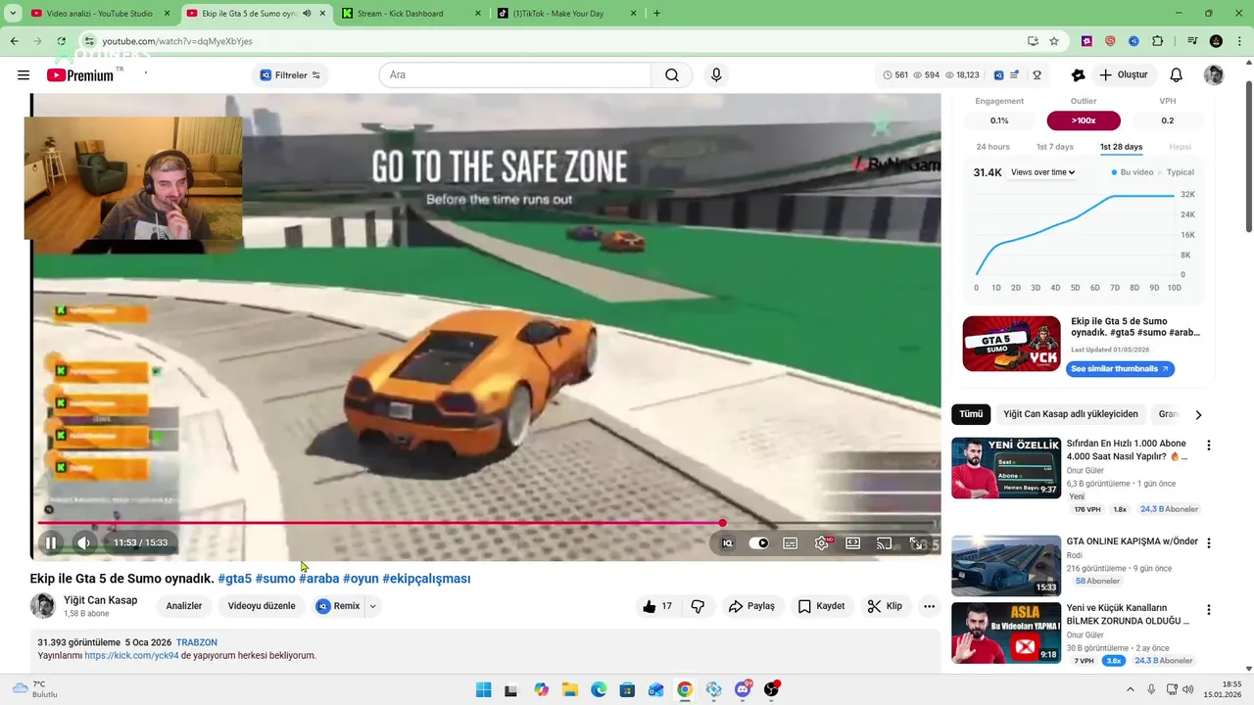Open YouTube notifications bell
Screen dimensions: 1254x705
click(x=1177, y=75)
